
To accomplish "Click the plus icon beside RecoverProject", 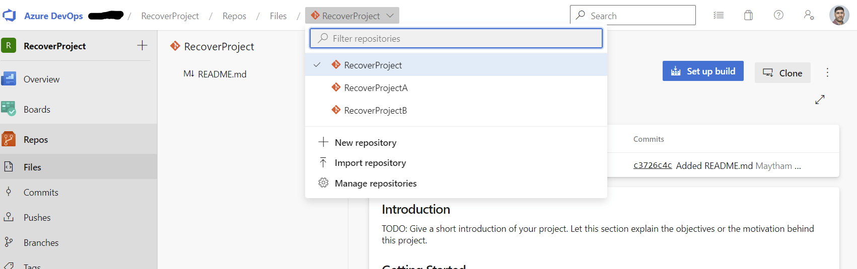I will [142, 45].
